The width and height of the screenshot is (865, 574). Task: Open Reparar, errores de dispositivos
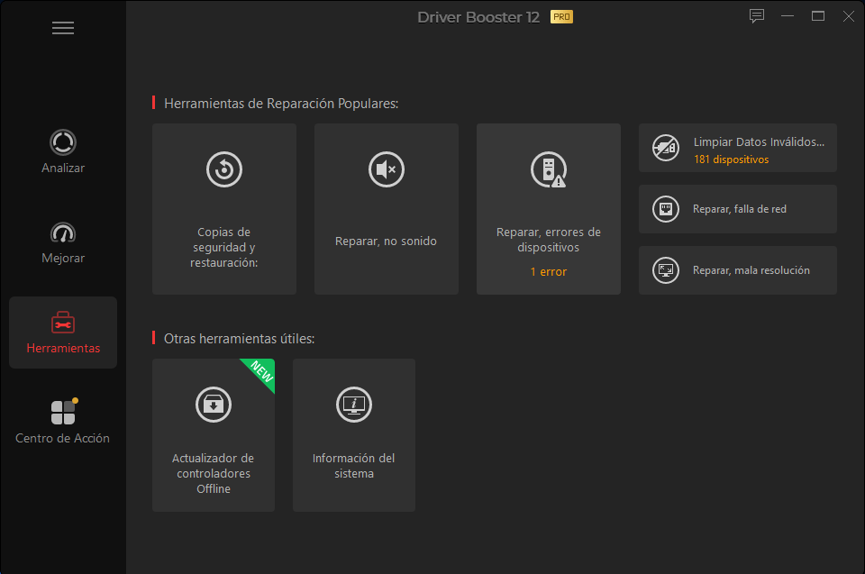point(549,209)
